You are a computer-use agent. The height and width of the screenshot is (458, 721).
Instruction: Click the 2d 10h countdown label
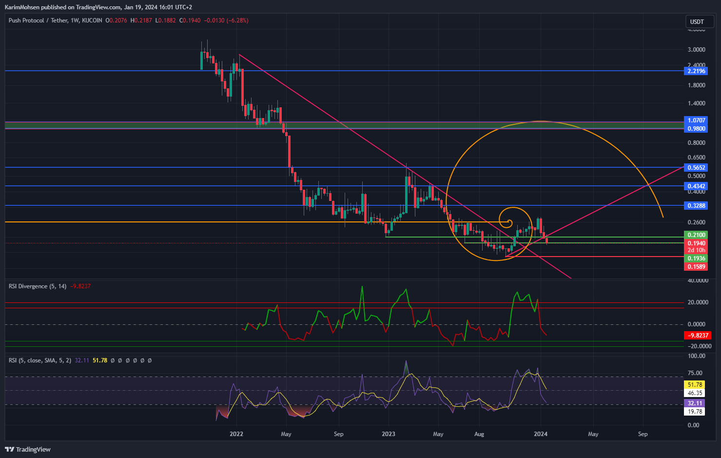[x=696, y=250]
